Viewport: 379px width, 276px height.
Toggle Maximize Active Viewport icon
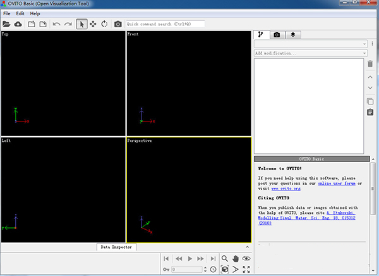point(246,269)
